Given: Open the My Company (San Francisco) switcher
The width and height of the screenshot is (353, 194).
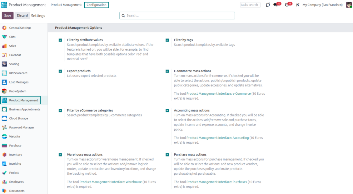Looking at the screenshot, I should pyautogui.click(x=322, y=5).
